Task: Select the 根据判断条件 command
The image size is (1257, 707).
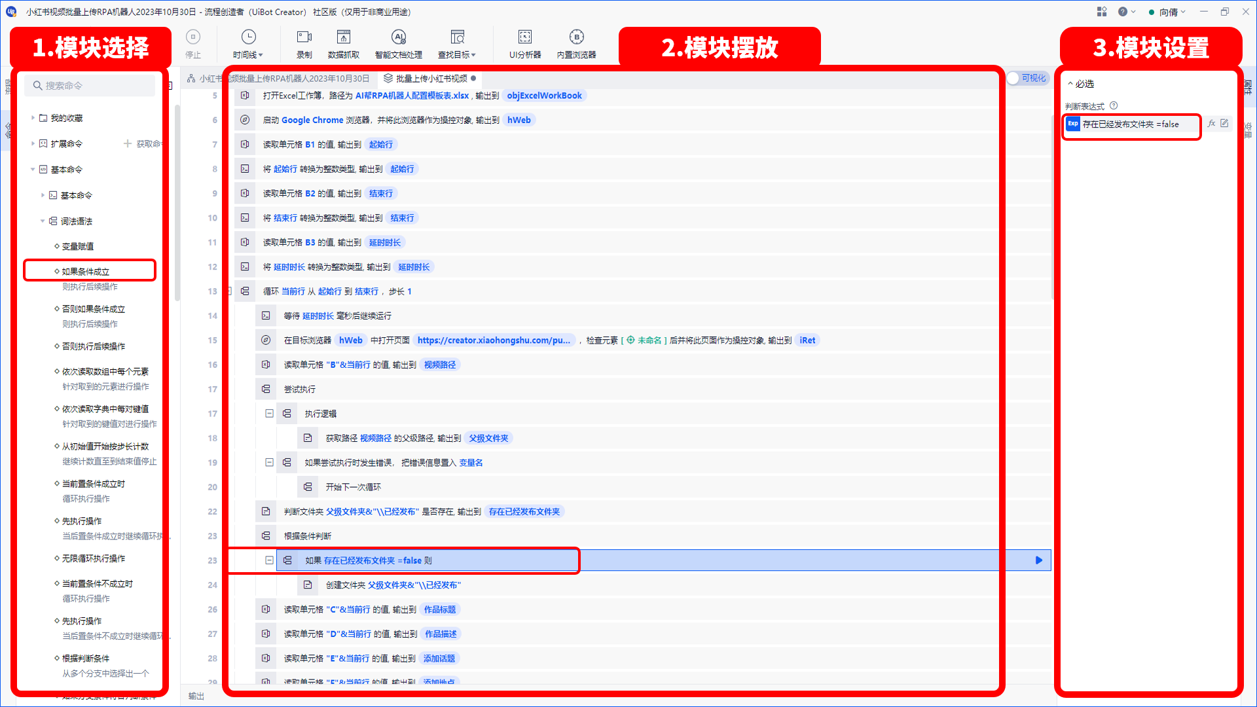Action: coord(86,659)
